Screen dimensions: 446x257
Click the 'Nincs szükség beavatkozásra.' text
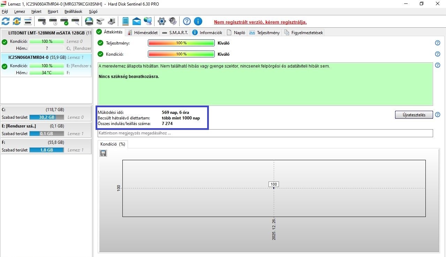tap(129, 77)
